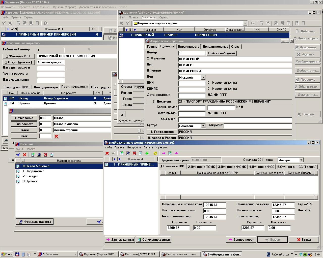Click yellow gear icon in Внебюджетные фонды toolbar
Viewport: 323px width, 258px height.
coord(155,153)
